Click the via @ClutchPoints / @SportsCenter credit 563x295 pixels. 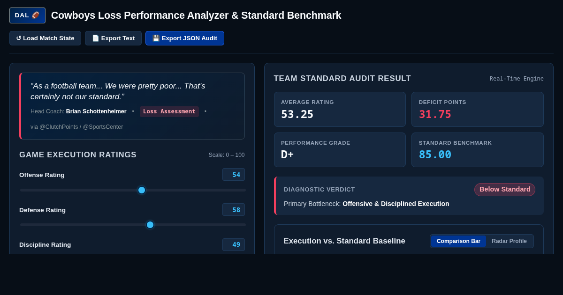[77, 127]
